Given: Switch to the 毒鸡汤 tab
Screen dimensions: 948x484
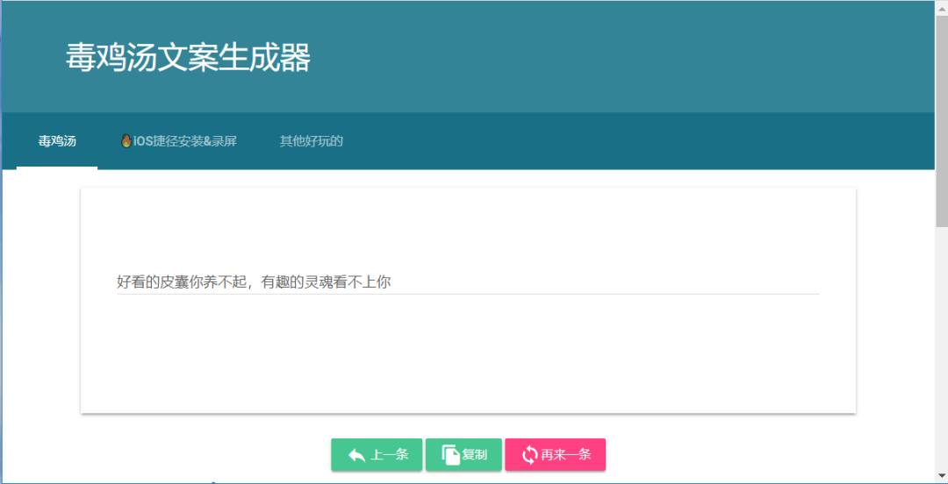Looking at the screenshot, I should [57, 141].
